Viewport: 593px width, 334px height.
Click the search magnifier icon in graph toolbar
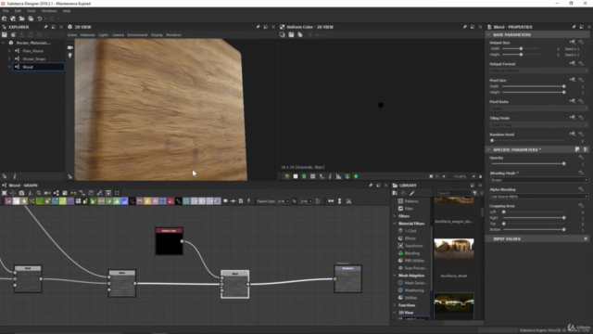tap(39, 193)
